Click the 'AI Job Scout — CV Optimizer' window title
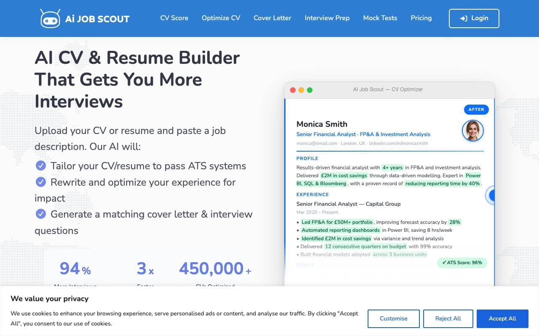The image size is (539, 336). (388, 89)
